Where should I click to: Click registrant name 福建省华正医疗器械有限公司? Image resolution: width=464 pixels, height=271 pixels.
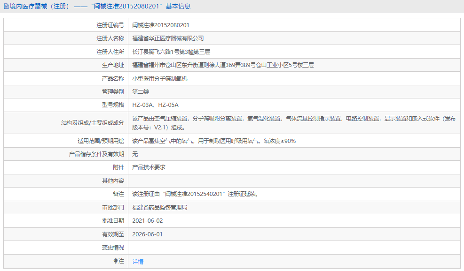[168, 38]
